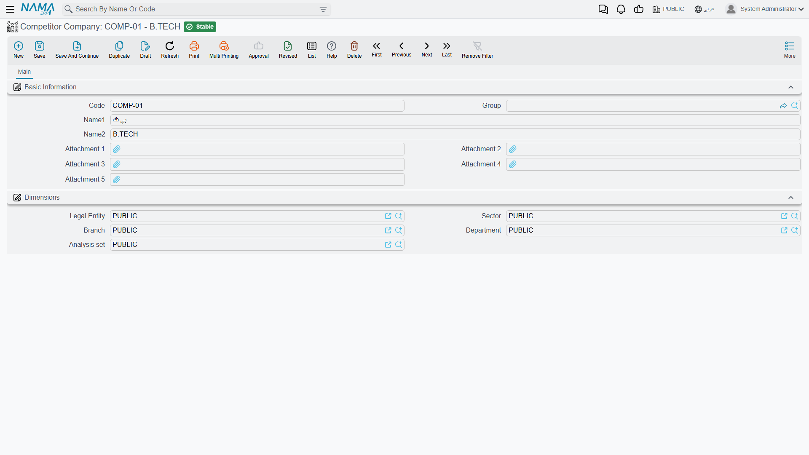Go to the Last record

coord(447,49)
